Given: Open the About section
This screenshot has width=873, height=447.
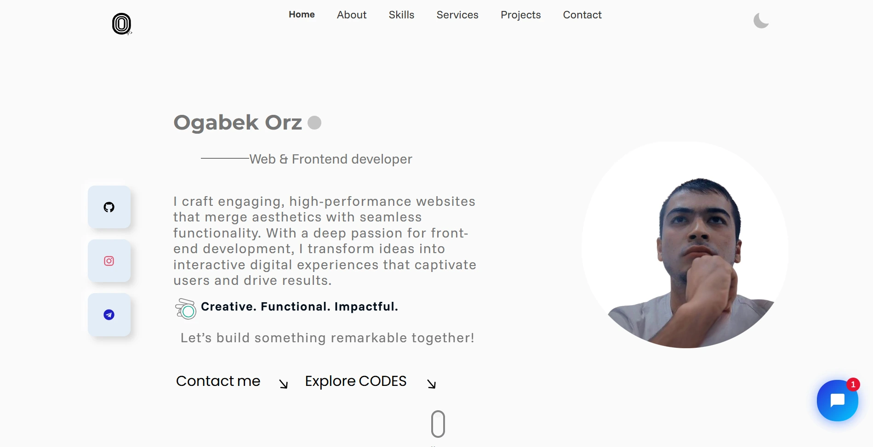Looking at the screenshot, I should [352, 15].
